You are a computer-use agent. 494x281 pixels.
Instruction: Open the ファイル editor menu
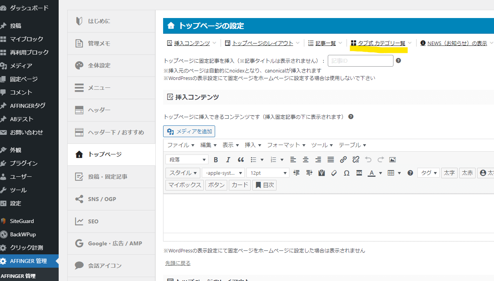click(x=181, y=145)
